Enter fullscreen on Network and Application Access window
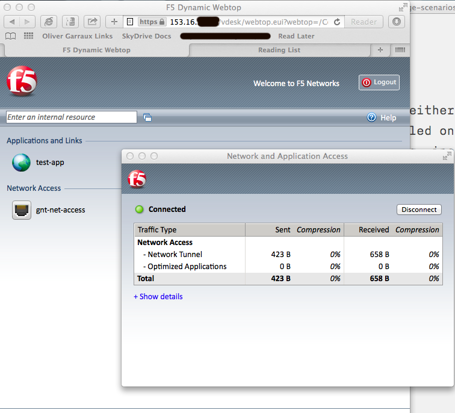Image resolution: width=455 pixels, height=413 pixels. click(x=447, y=156)
